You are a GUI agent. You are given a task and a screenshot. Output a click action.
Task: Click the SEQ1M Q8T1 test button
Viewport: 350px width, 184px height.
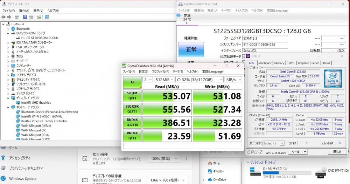[x=132, y=96]
